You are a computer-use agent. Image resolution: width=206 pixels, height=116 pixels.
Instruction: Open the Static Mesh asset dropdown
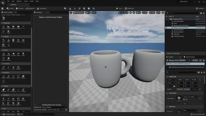(190, 97)
